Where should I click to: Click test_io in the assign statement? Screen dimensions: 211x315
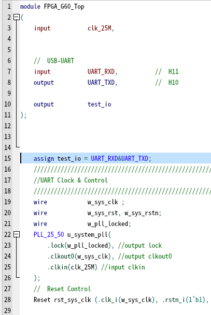click(x=69, y=158)
